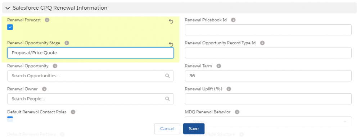Click into the Renewal Pricebook Id field

coord(268,30)
